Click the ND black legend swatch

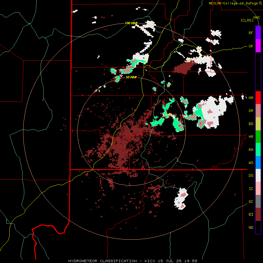point(258,227)
